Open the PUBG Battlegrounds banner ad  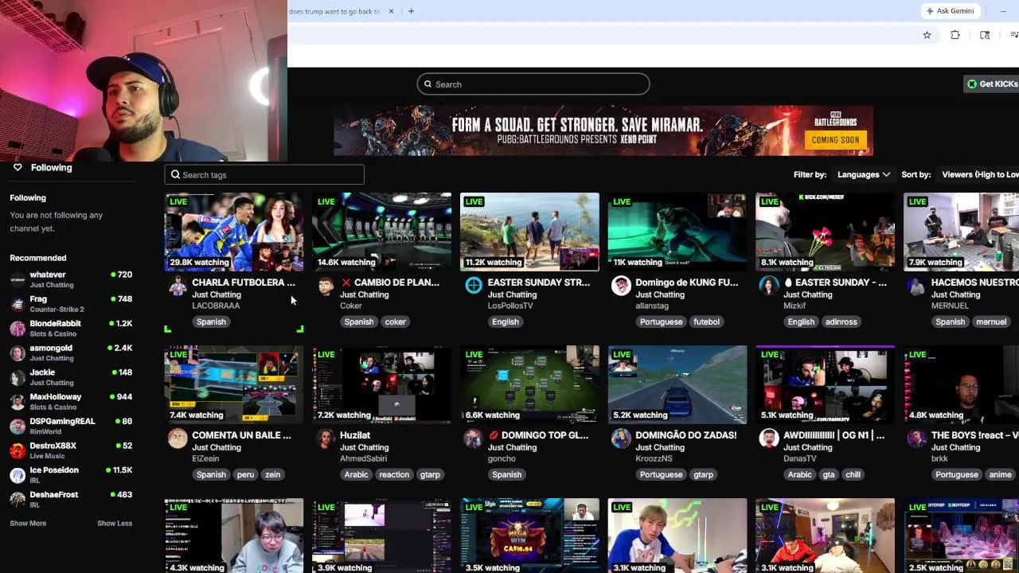click(x=603, y=131)
